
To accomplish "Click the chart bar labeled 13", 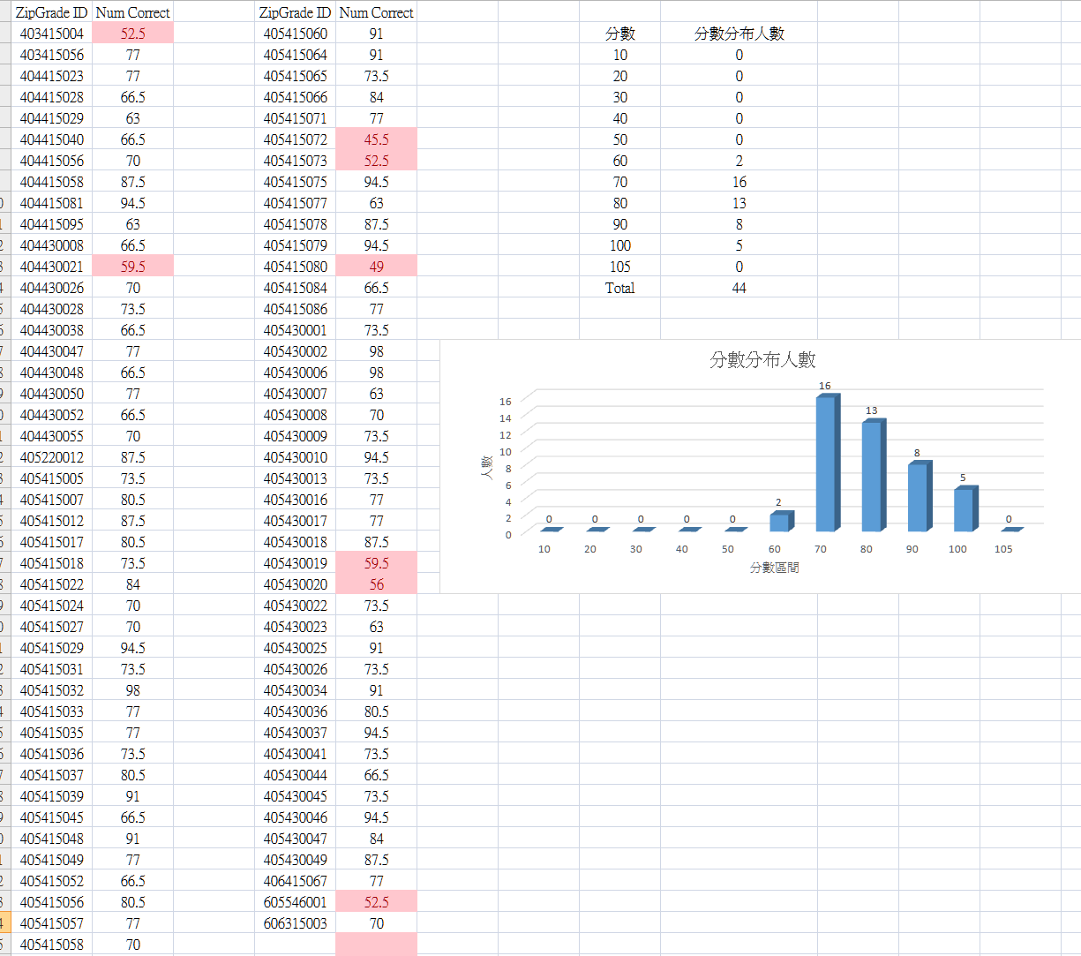I will point(873,477).
